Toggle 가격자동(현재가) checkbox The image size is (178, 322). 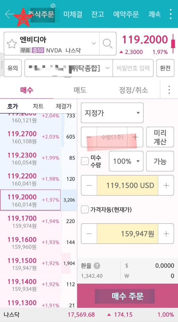coord(85,210)
